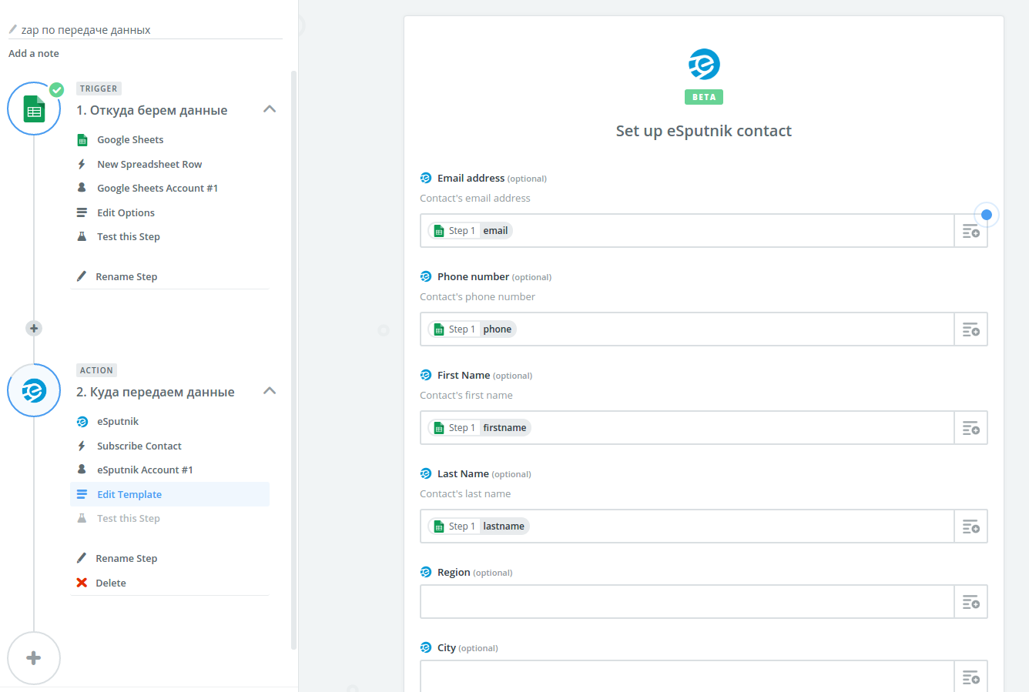Screen dimensions: 1029x692
Task: Open insert-field picker for Phone number
Action: coord(970,329)
